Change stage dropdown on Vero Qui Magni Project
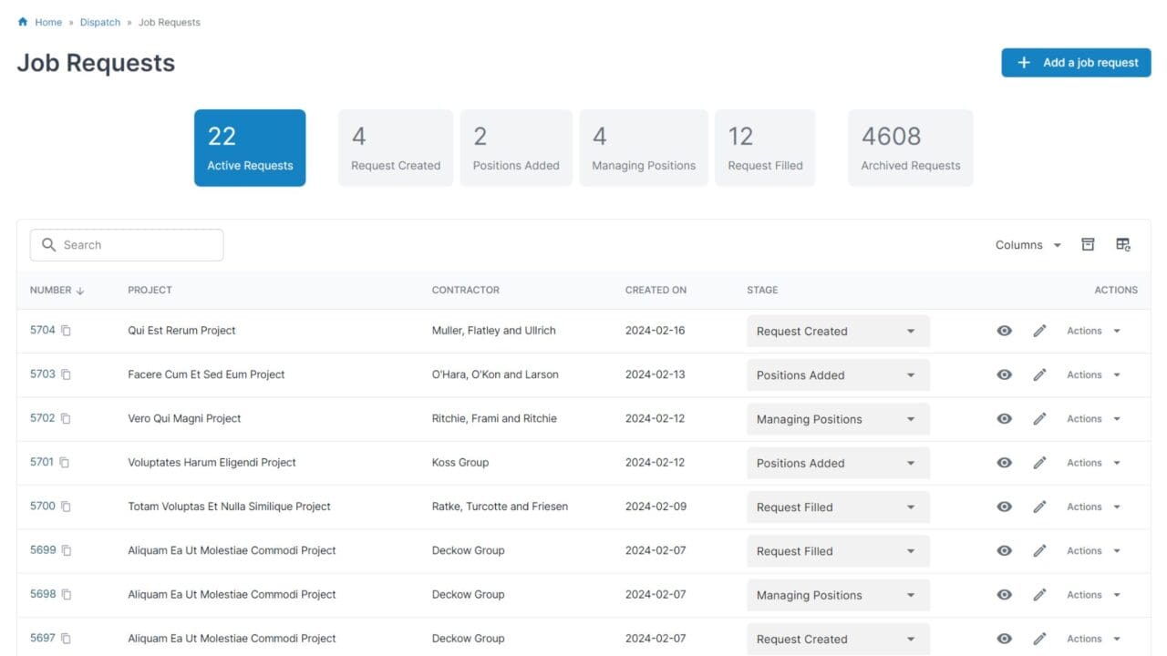This screenshot has width=1167, height=656. (x=837, y=418)
